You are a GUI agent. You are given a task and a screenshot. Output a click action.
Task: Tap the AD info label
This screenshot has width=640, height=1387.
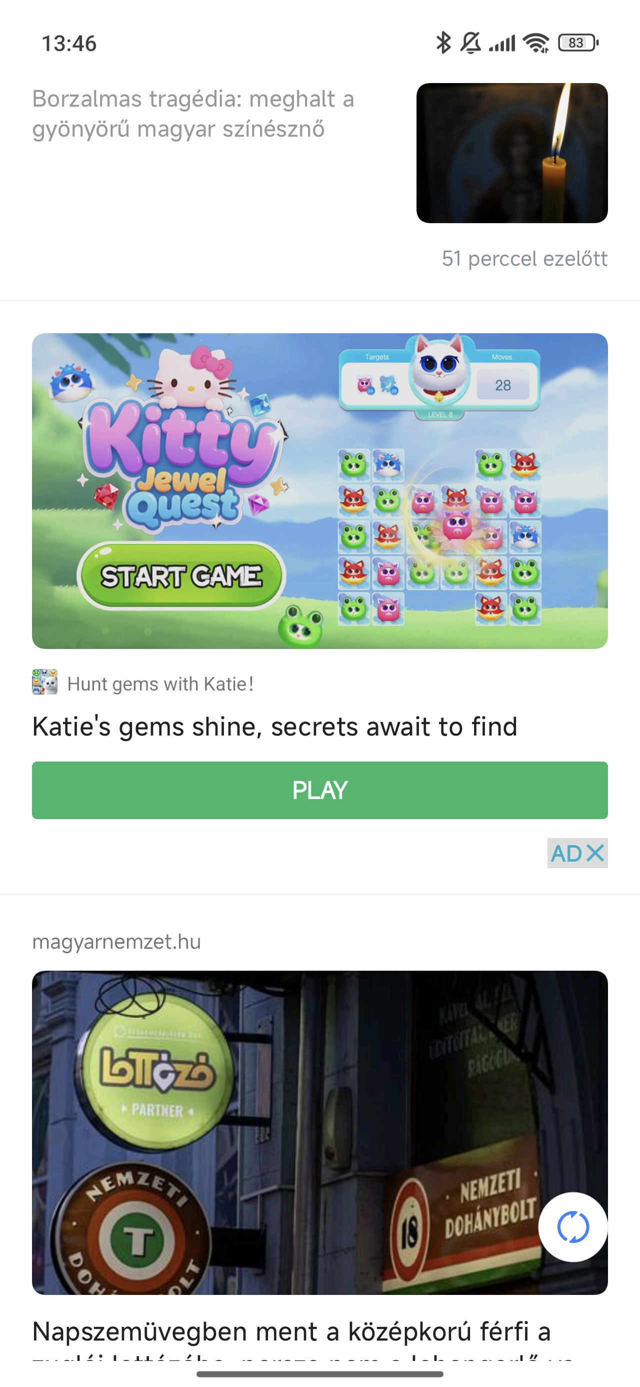(x=566, y=853)
